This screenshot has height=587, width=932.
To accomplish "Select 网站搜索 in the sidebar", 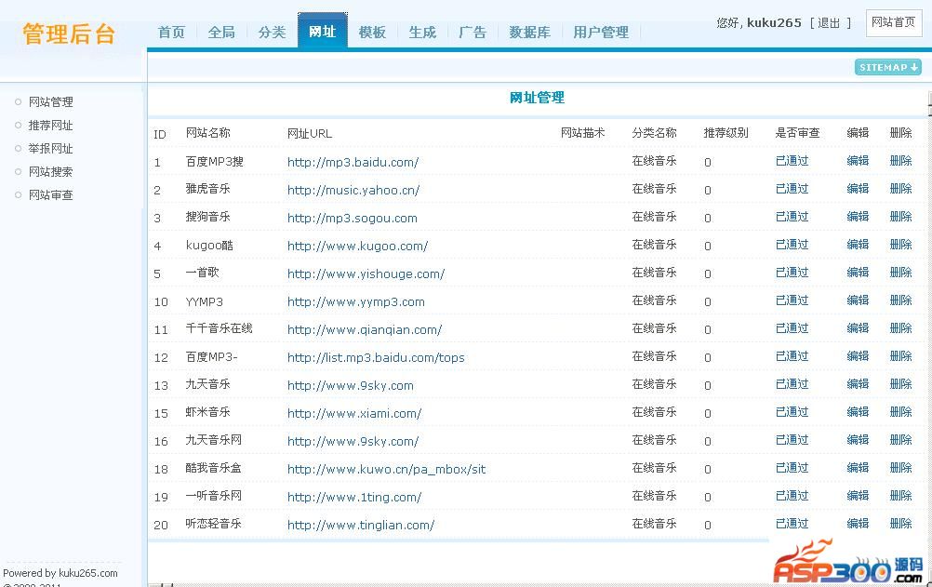I will tap(50, 172).
